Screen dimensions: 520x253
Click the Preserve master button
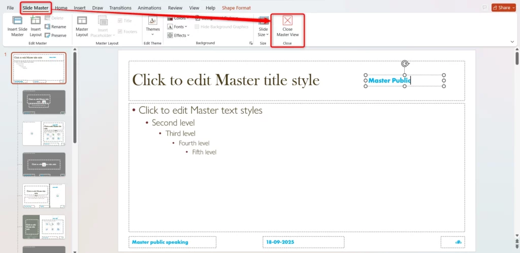(x=55, y=35)
